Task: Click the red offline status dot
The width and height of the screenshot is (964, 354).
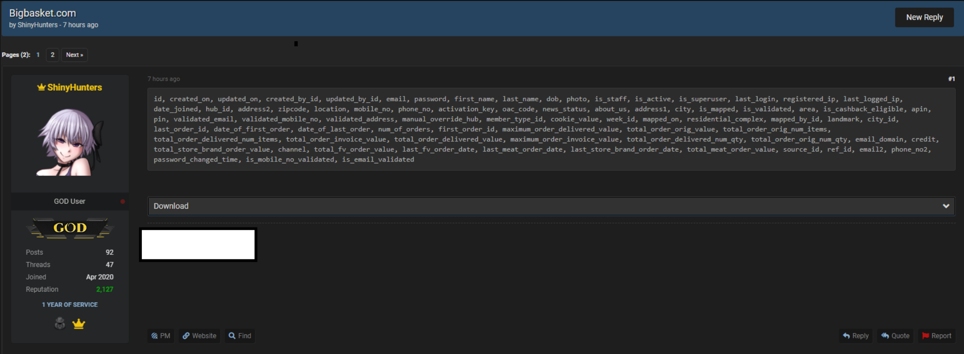Action: point(122,201)
